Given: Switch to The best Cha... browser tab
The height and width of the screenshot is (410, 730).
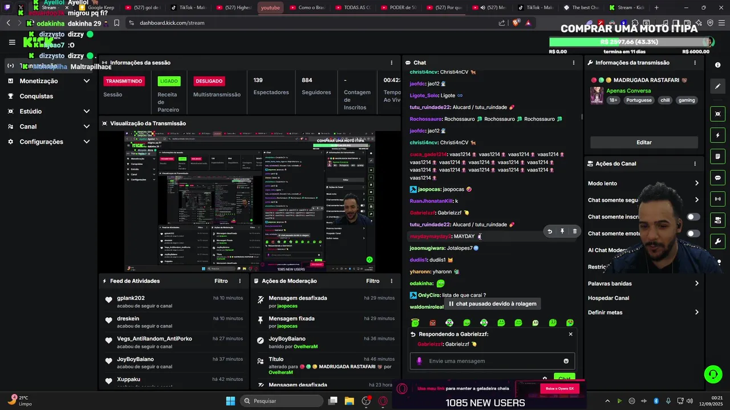Looking at the screenshot, I should tap(581, 7).
